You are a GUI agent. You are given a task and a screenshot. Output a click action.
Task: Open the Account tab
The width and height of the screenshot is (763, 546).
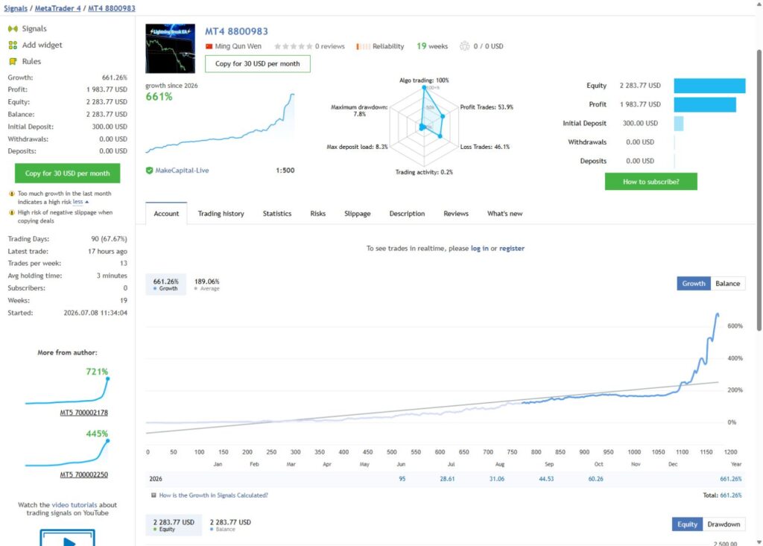pyautogui.click(x=166, y=214)
